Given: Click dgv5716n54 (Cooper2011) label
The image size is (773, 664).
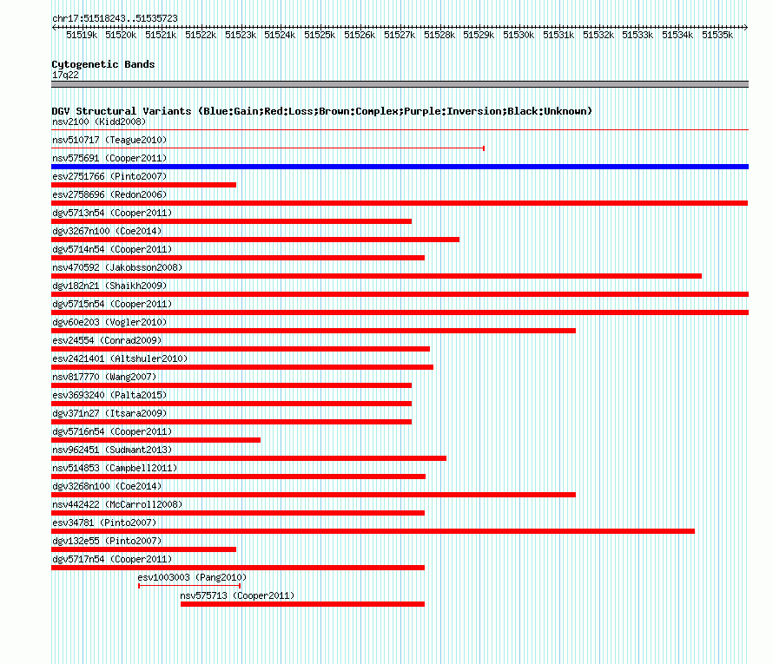Looking at the screenshot, I should click(x=112, y=431).
